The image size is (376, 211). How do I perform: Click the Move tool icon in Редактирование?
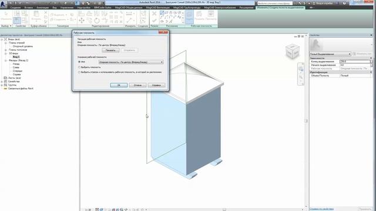tap(82, 21)
